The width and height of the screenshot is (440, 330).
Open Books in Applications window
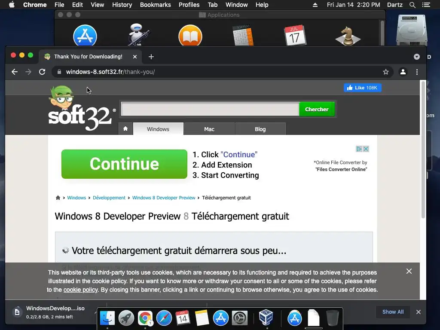click(190, 36)
